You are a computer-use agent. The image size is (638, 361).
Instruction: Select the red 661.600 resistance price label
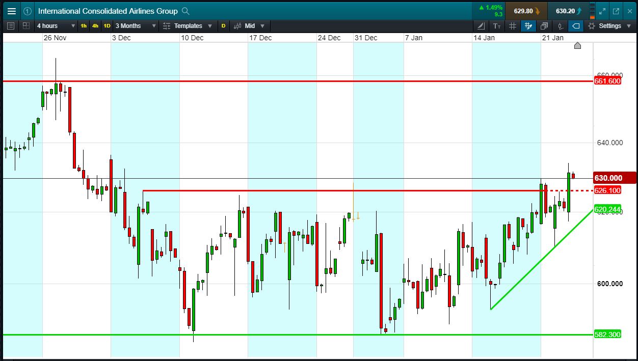[607, 81]
